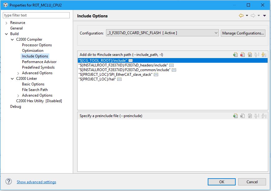
Task: Open the view menu dropdown arrow
Action: pos(264,16)
